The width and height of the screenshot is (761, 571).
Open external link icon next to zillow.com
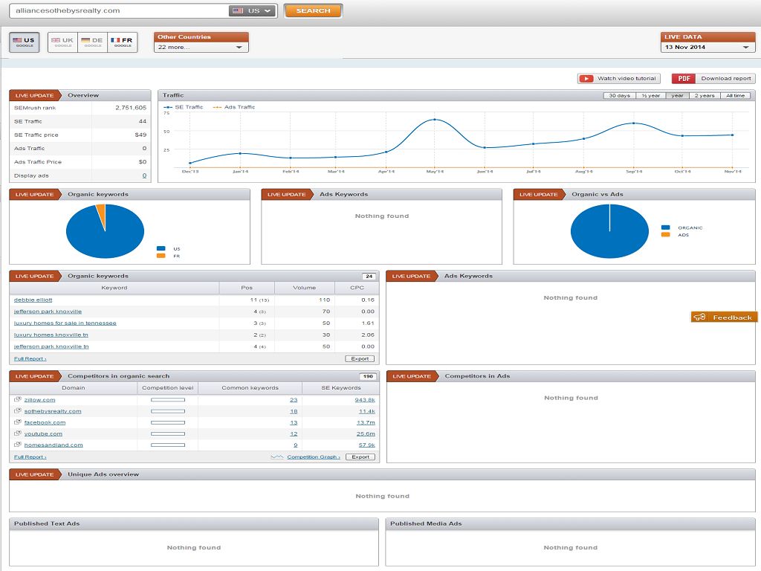coord(18,400)
